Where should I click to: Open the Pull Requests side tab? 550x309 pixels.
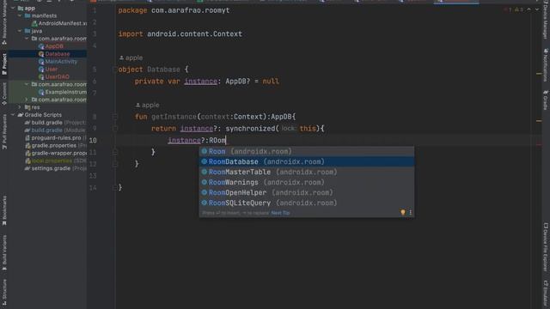click(x=4, y=131)
